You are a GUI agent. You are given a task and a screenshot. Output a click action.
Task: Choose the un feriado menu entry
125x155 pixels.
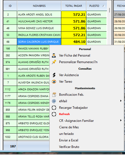[66, 134]
